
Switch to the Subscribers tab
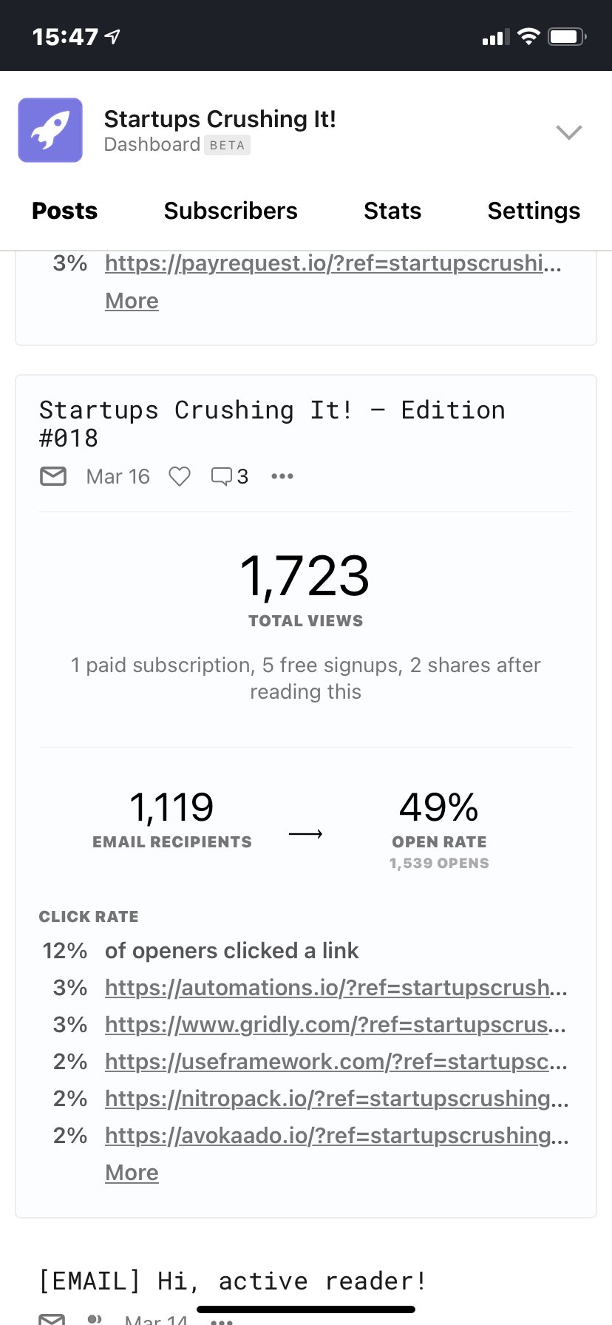pos(231,211)
